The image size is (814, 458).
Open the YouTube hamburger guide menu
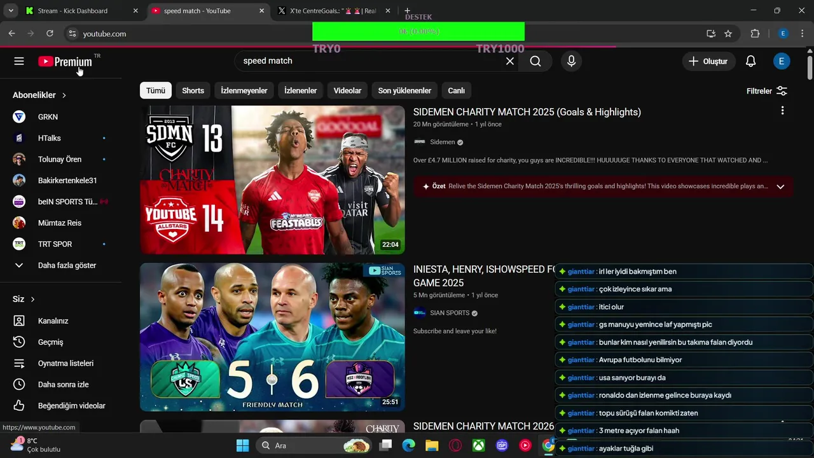point(19,61)
